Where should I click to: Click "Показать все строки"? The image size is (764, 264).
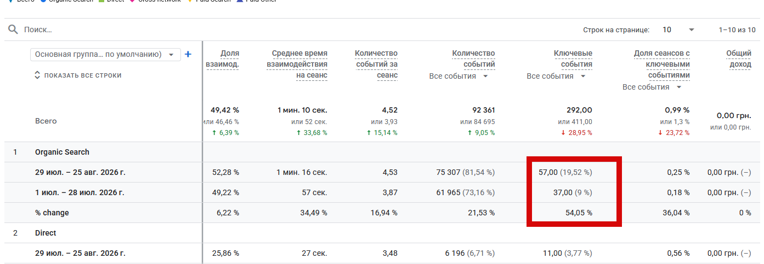pos(83,75)
